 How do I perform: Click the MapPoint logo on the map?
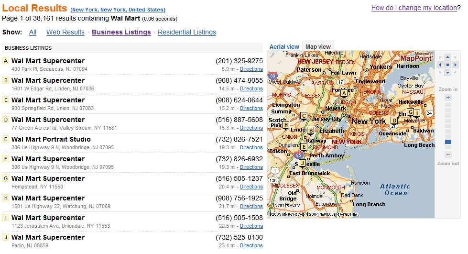tap(416, 57)
